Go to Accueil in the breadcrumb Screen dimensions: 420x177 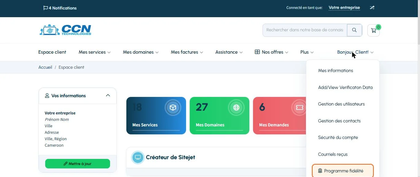[45, 67]
